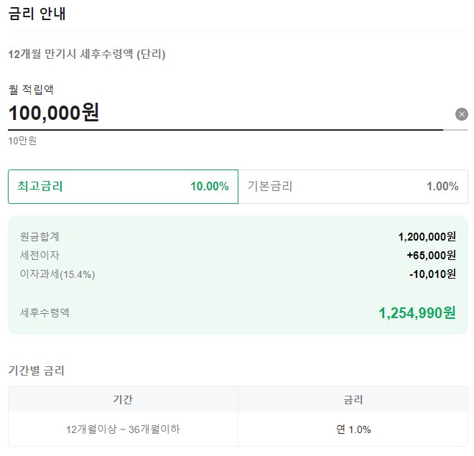Click the +65,000원 interest value
474x456 pixels.
tap(431, 256)
